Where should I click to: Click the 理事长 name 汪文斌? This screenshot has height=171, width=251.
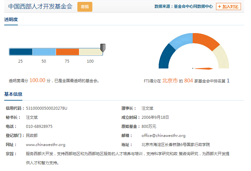tap(147, 108)
